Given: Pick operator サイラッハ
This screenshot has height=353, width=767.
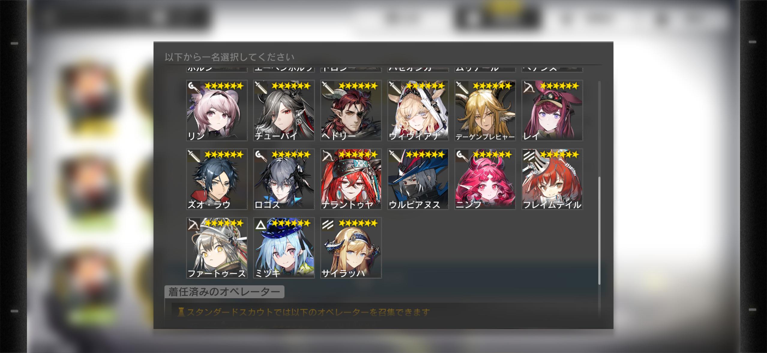Looking at the screenshot, I should pos(351,248).
